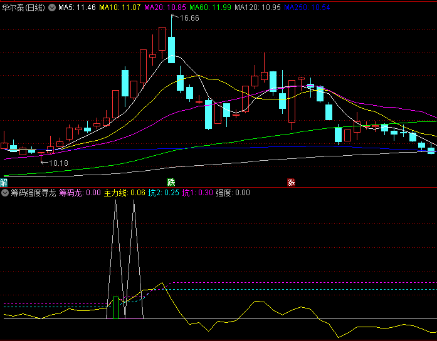
Task: Click the green 跌 marker icon
Action: 171,183
